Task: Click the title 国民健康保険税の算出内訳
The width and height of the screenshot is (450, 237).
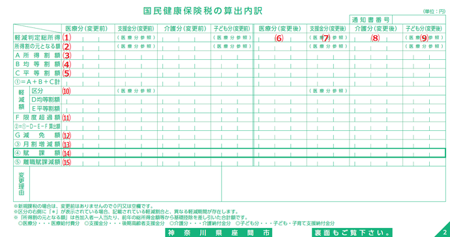Action: (x=203, y=10)
